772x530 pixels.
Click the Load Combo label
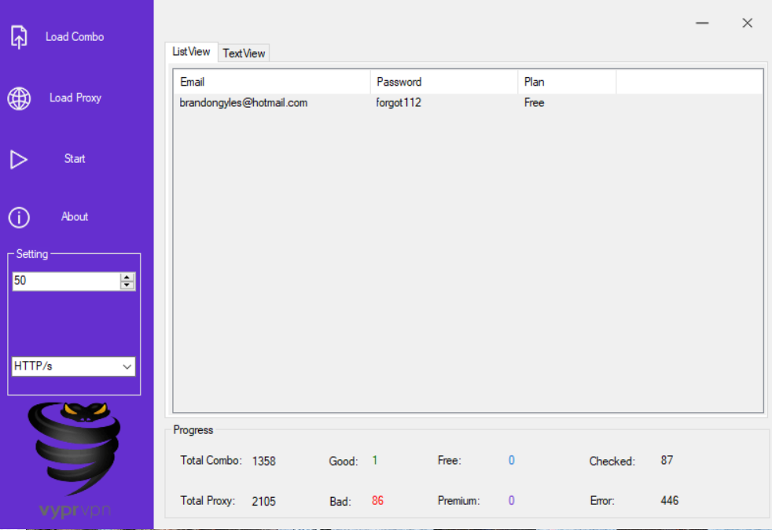coord(75,37)
